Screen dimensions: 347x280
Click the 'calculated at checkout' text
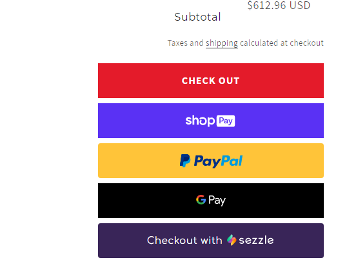pyautogui.click(x=282, y=43)
